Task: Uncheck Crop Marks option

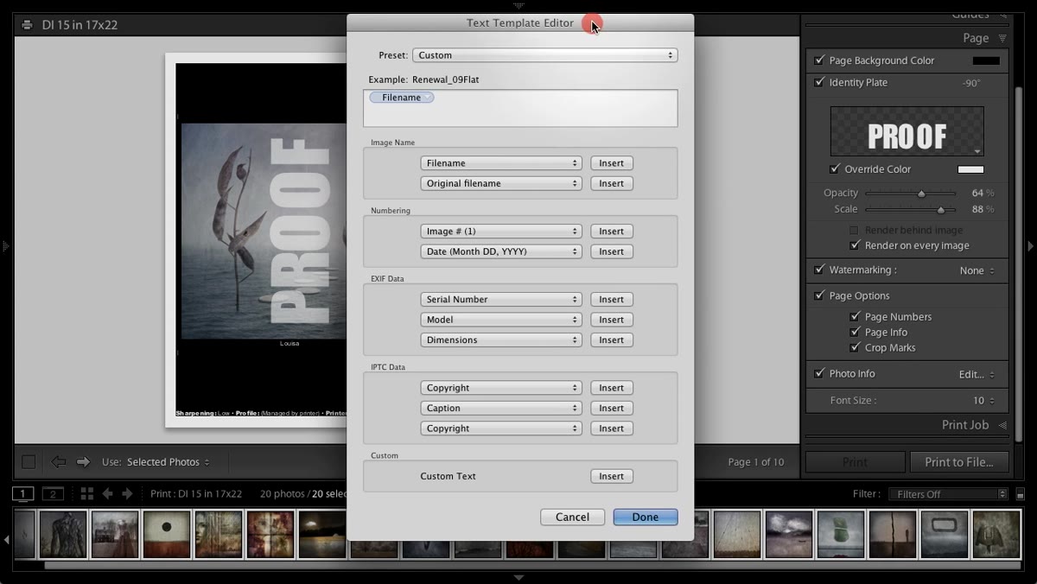Action: click(856, 347)
